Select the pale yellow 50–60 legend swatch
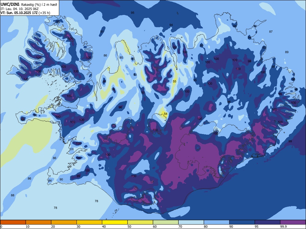Viewport: 306px width, 229px height. pyautogui.click(x=140, y=222)
